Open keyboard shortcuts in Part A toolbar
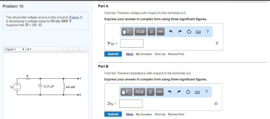The height and width of the screenshot is (119, 270). (198, 32)
